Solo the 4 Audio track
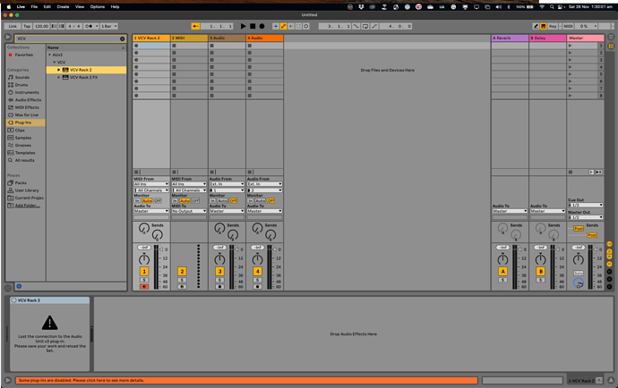This screenshot has height=388, width=618. point(258,280)
